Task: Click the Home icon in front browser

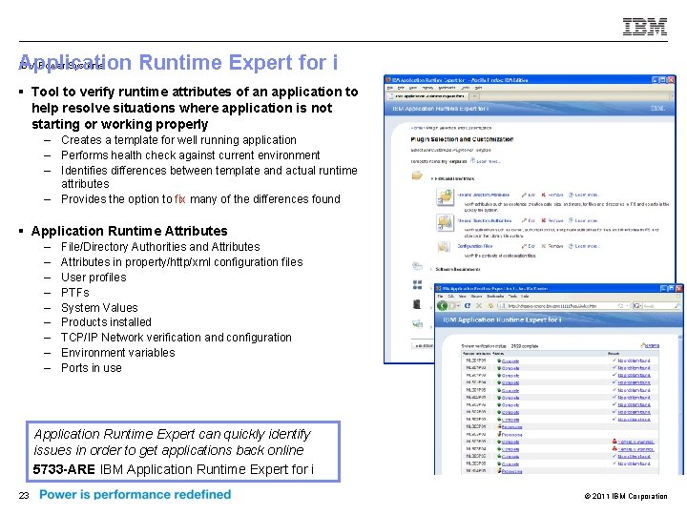Action: (x=490, y=306)
